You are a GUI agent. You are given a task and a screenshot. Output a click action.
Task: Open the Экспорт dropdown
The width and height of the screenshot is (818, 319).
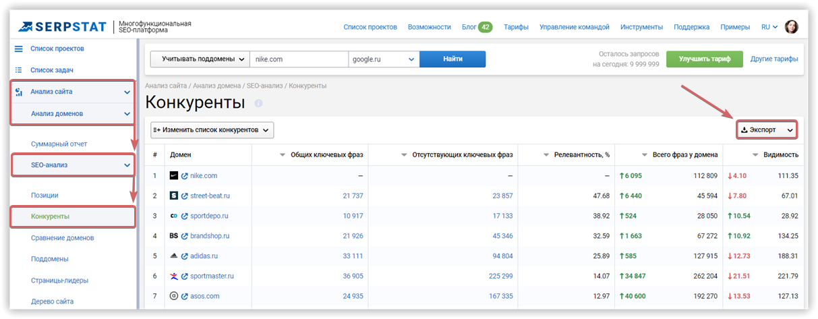[x=767, y=129]
